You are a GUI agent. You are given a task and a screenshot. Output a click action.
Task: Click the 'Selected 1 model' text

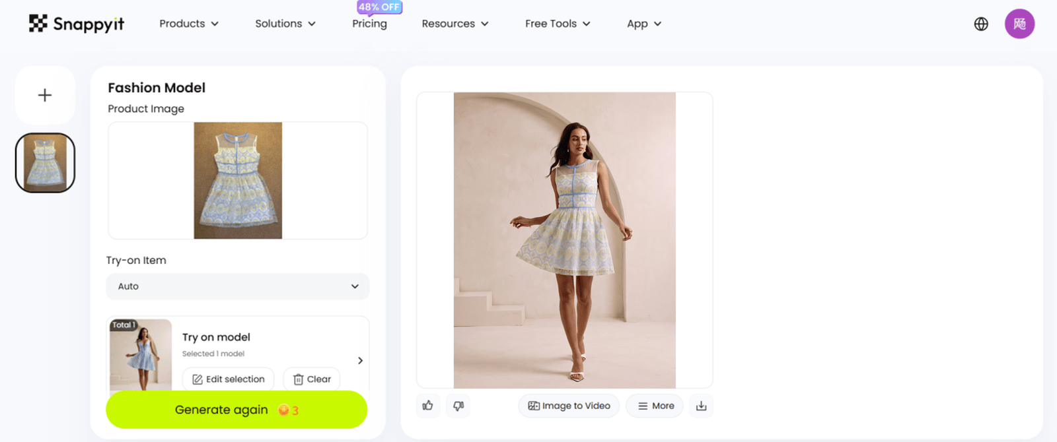[213, 354]
